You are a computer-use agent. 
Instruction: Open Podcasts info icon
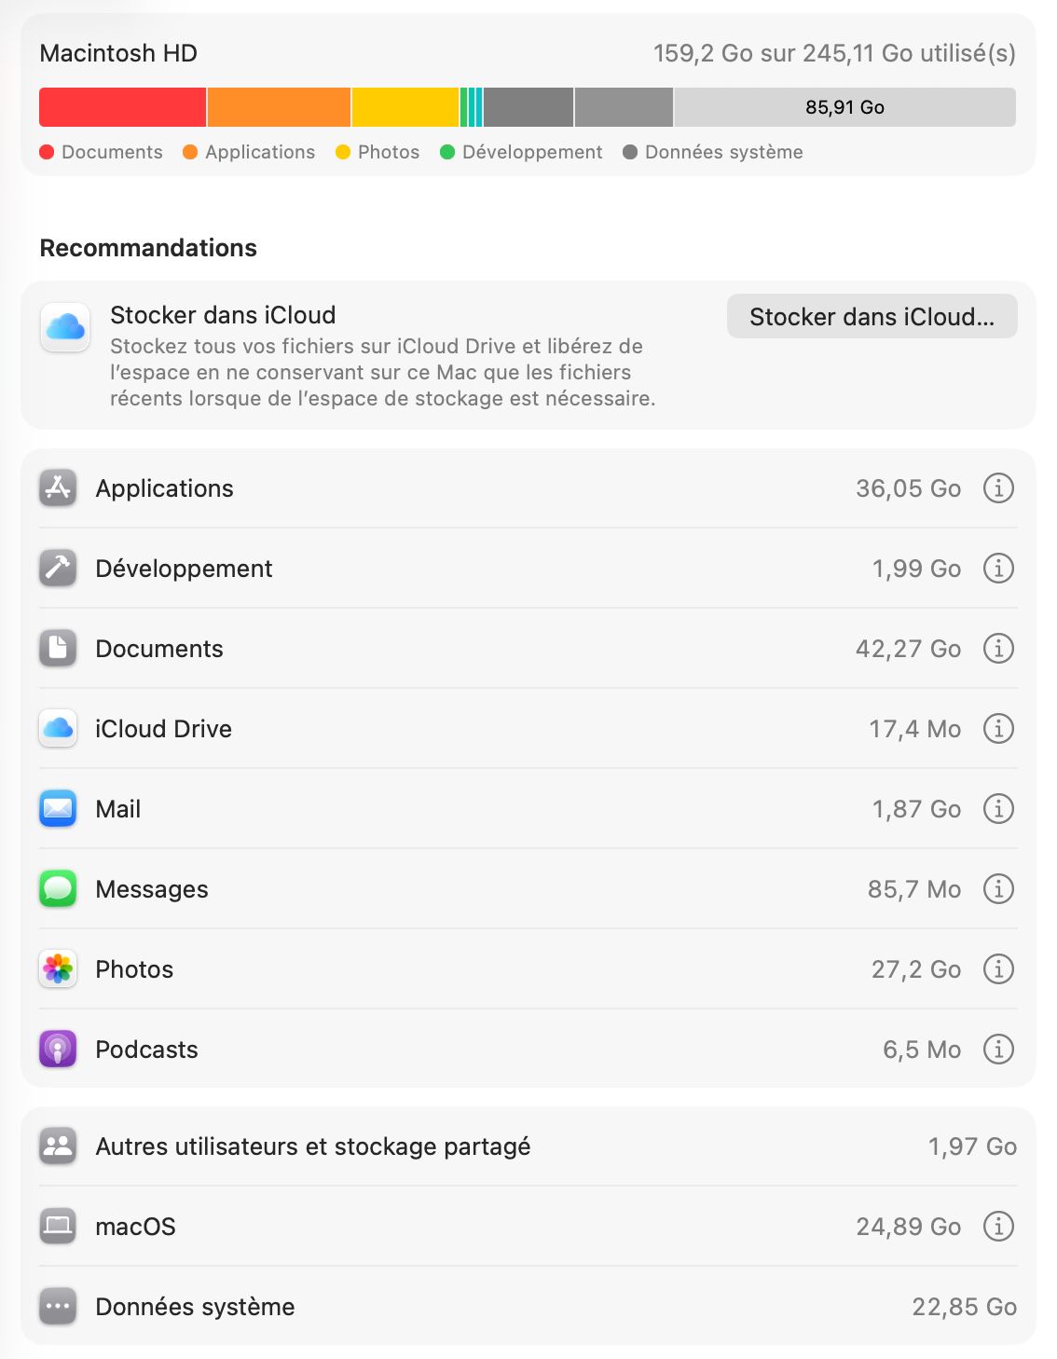point(998,1049)
